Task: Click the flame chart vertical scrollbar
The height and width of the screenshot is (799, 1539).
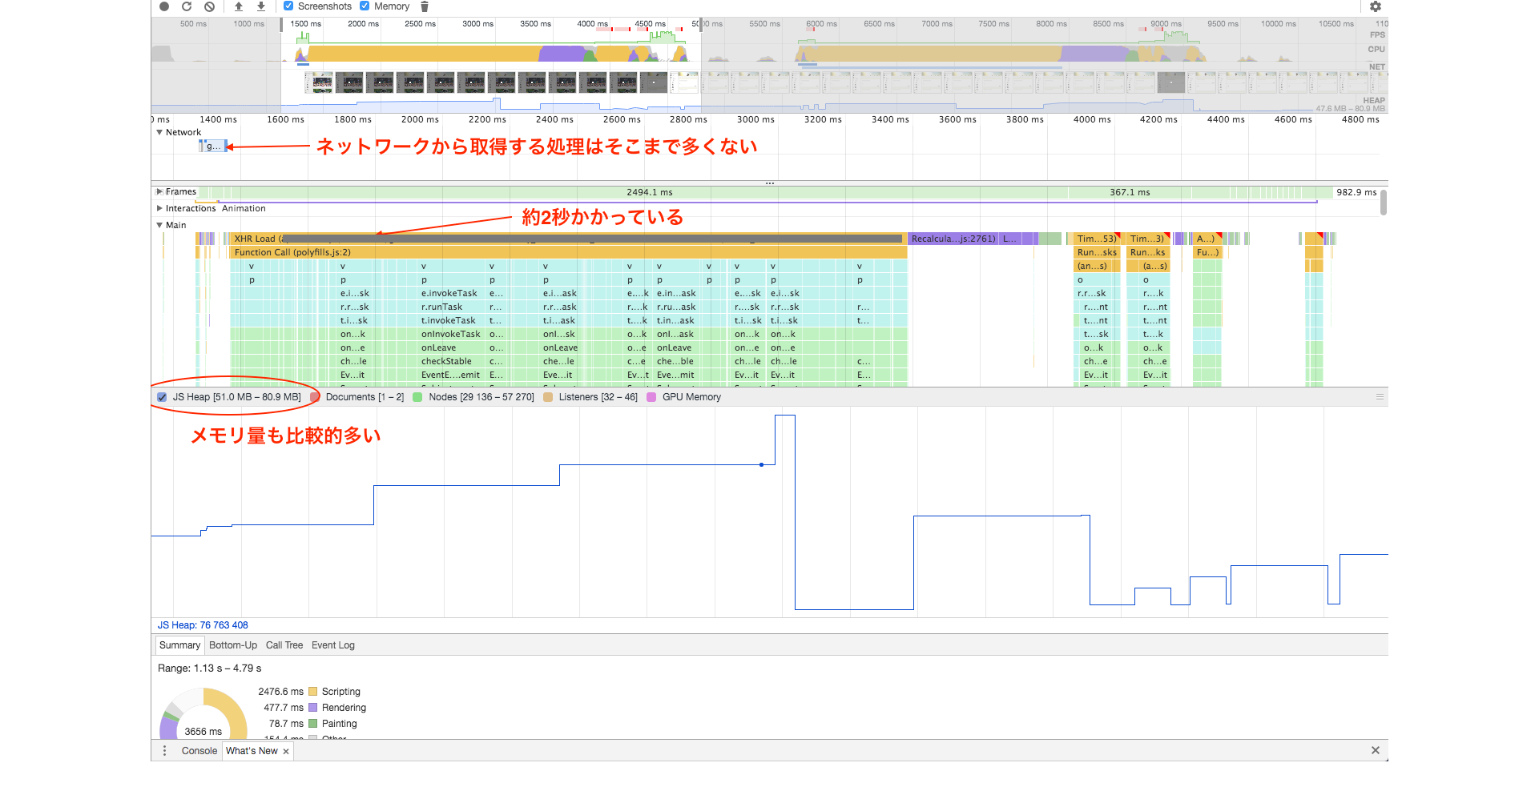Action: [1384, 202]
